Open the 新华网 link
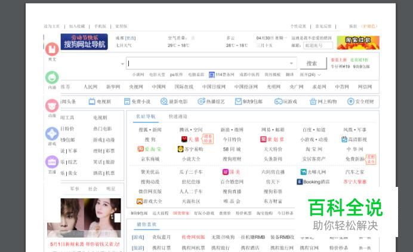413x252 pixels. point(113,87)
